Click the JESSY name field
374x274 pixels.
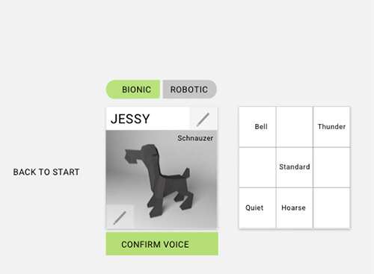tap(147, 119)
